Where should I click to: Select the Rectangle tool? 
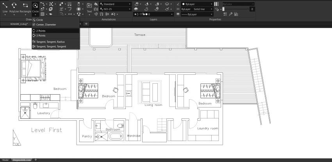click(25, 7)
